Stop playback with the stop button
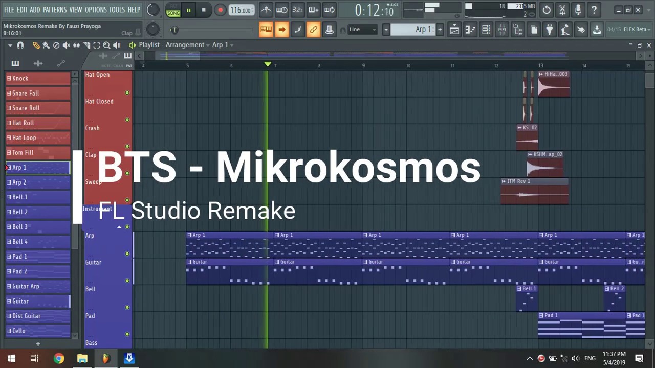The image size is (655, 368). [204, 10]
